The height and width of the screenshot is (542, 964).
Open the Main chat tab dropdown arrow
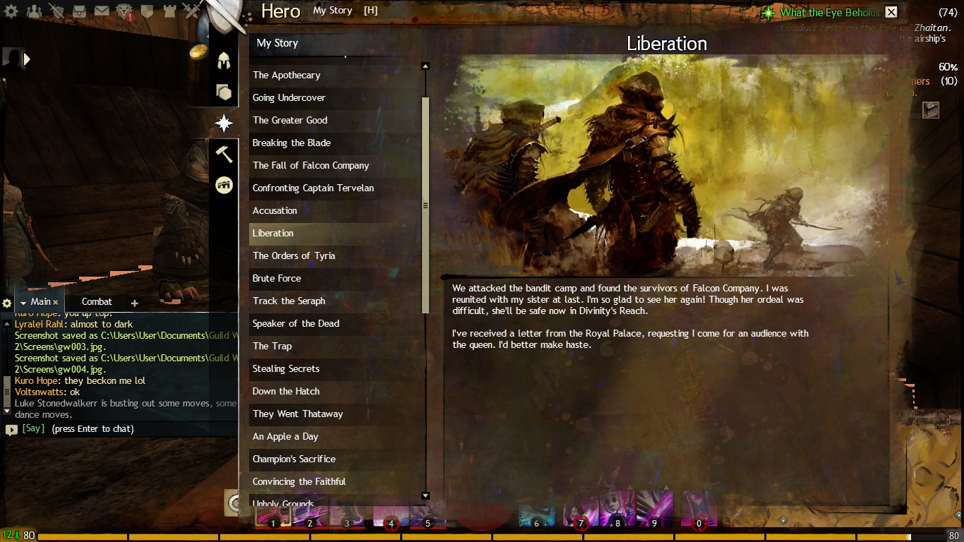click(x=23, y=303)
